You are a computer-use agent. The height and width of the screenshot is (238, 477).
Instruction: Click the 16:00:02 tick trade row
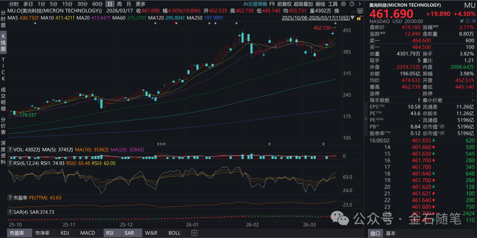[422, 140]
